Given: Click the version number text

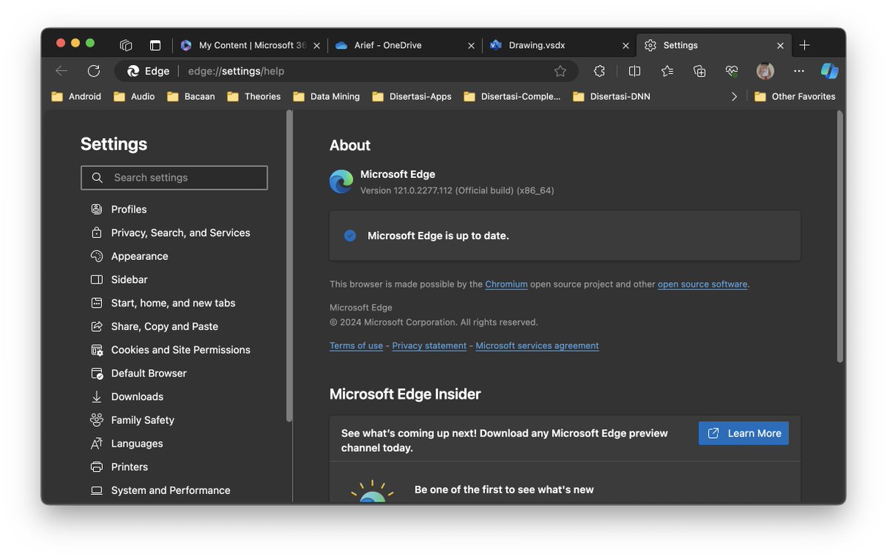Looking at the screenshot, I should click(457, 191).
